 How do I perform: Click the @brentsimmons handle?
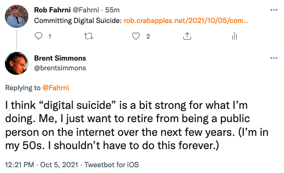60,68
